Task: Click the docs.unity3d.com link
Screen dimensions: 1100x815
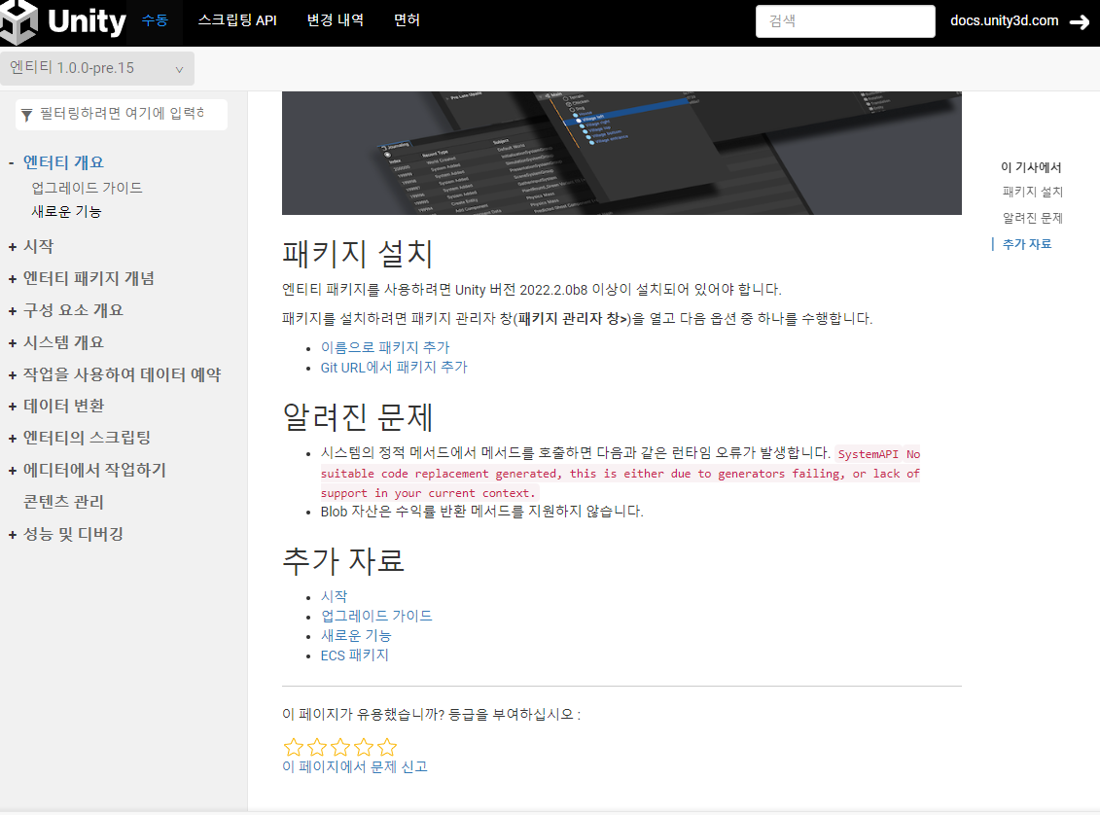Action: click(x=1005, y=21)
